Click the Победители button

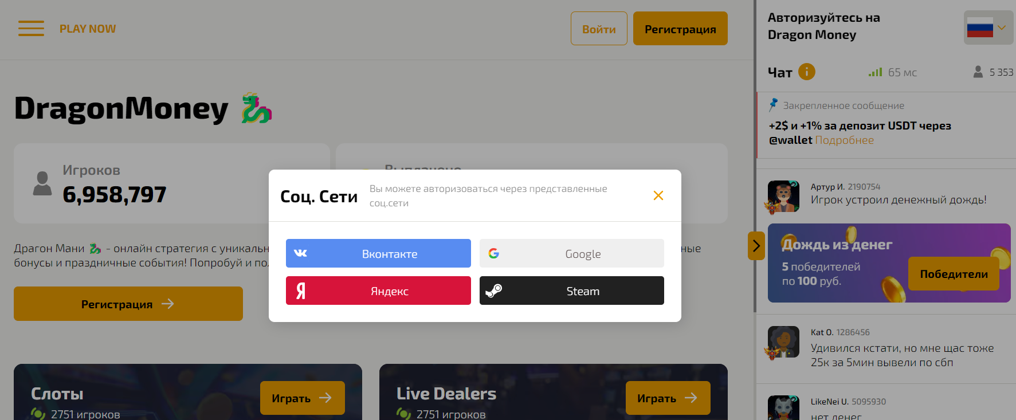[954, 274]
